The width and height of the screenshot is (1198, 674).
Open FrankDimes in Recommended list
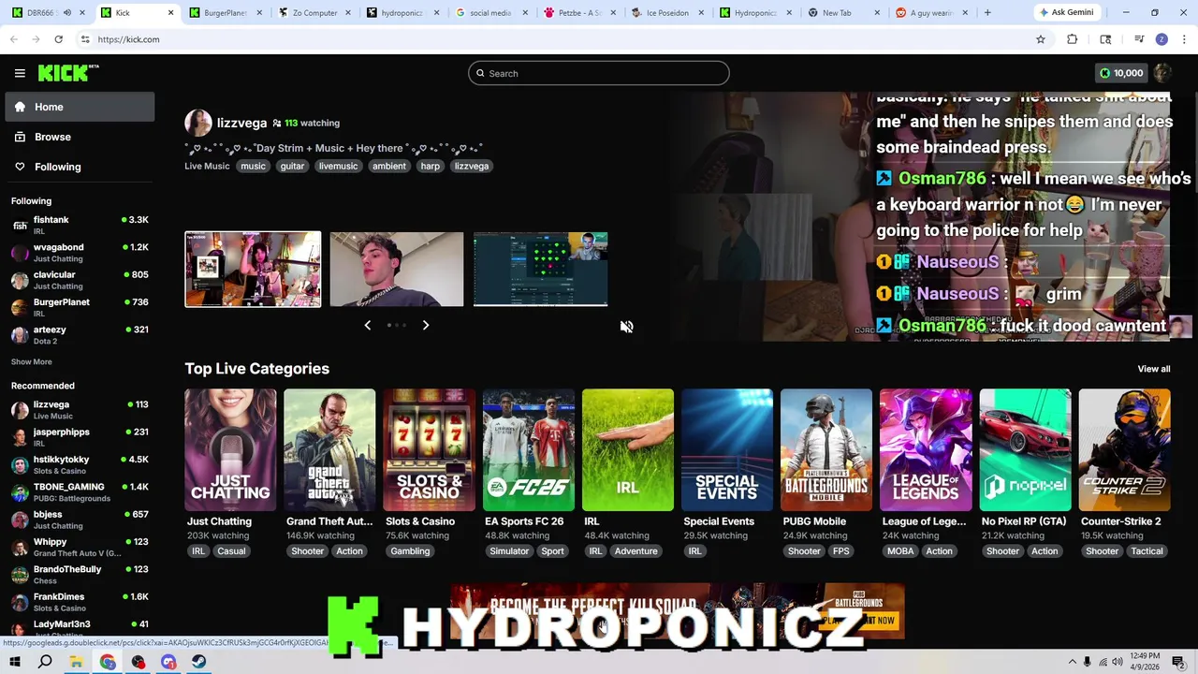tap(80, 602)
